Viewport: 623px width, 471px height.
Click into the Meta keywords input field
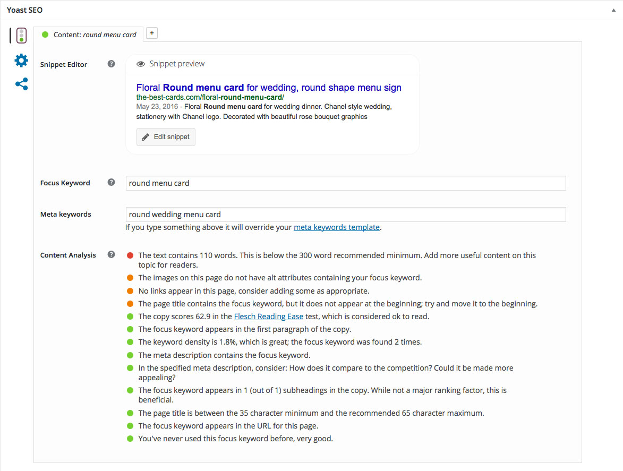pyautogui.click(x=345, y=215)
